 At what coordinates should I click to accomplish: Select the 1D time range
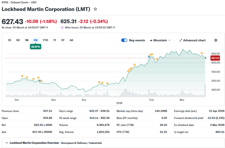[9, 40]
